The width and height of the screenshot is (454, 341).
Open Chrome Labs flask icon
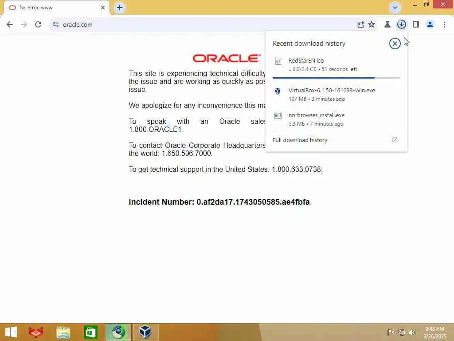(387, 25)
